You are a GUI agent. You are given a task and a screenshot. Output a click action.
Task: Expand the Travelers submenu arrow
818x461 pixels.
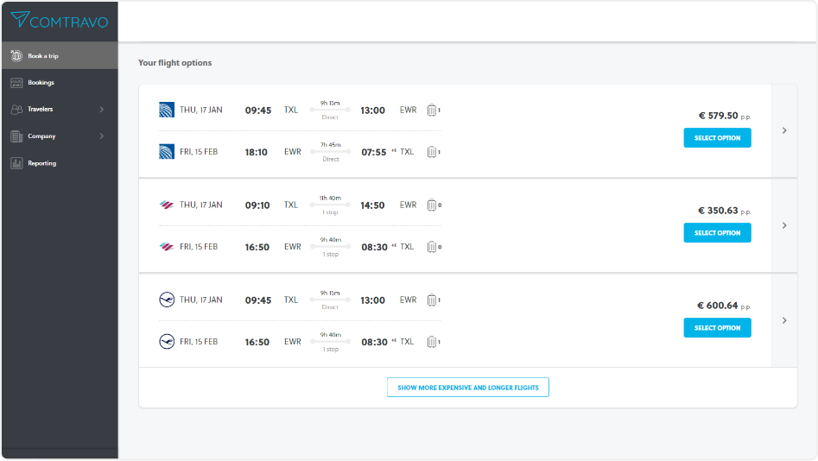coord(102,110)
